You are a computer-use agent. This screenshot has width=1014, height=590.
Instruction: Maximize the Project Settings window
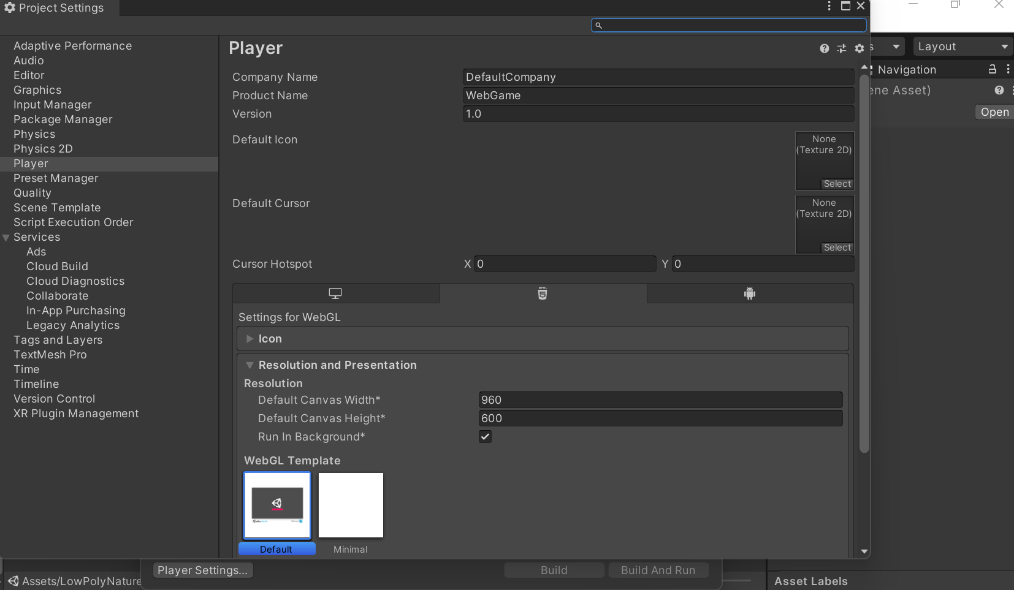tap(845, 6)
